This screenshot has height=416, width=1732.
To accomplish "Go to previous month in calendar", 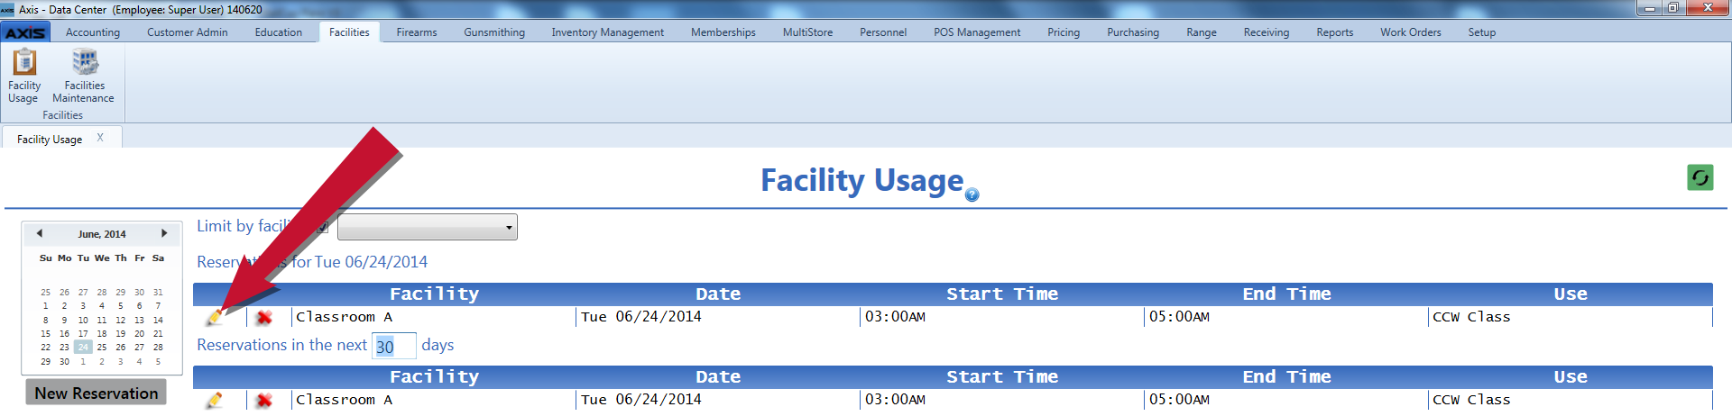I will point(40,233).
